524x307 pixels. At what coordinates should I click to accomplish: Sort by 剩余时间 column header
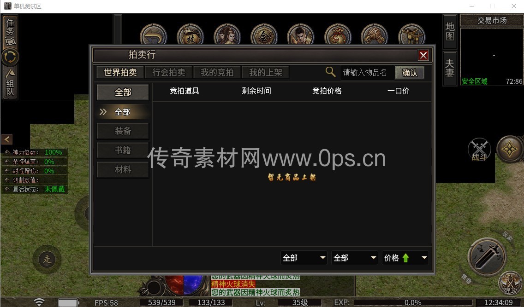[256, 91]
